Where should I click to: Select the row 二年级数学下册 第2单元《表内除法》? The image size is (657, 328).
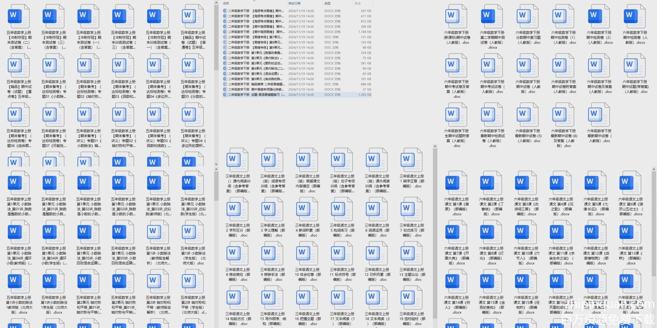click(297, 58)
